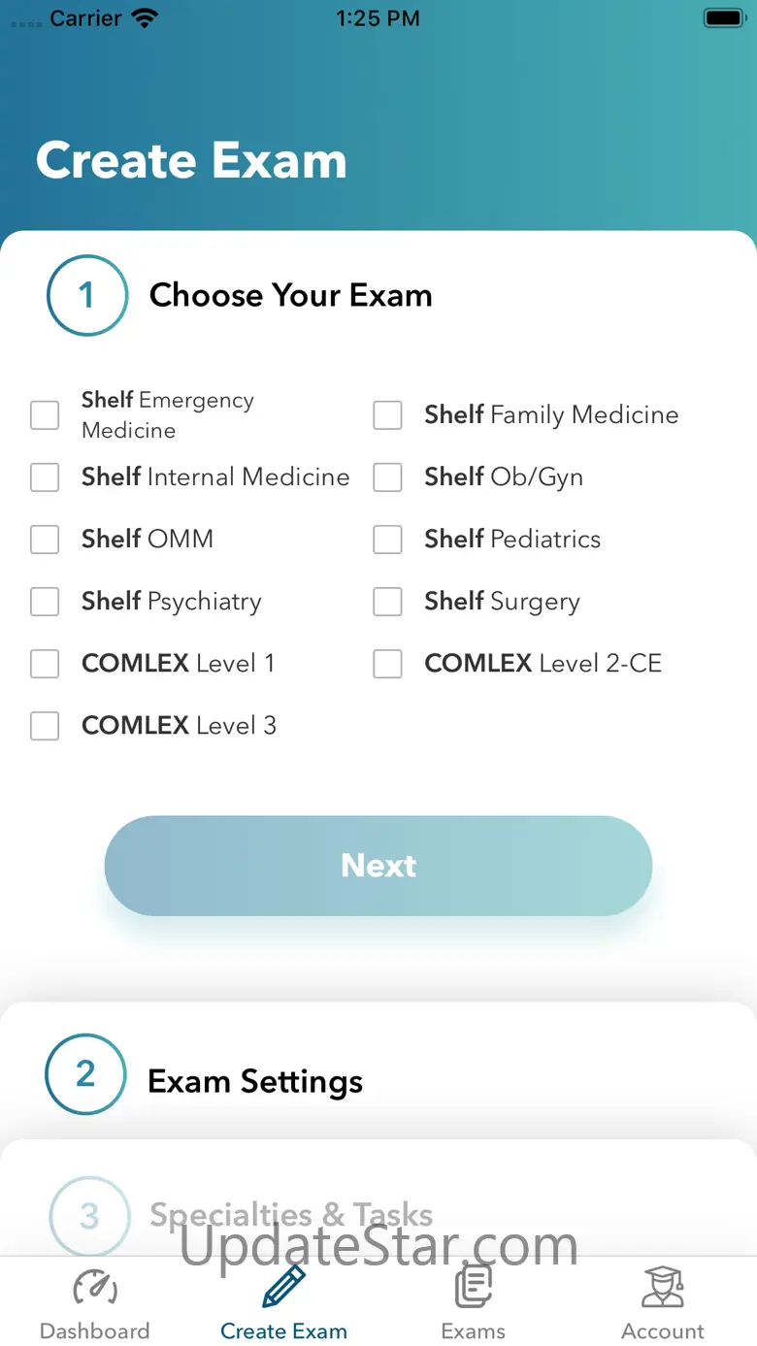Open the Dashboard gauge icon
Viewport: 757px width, 1346px height.
(x=95, y=1289)
